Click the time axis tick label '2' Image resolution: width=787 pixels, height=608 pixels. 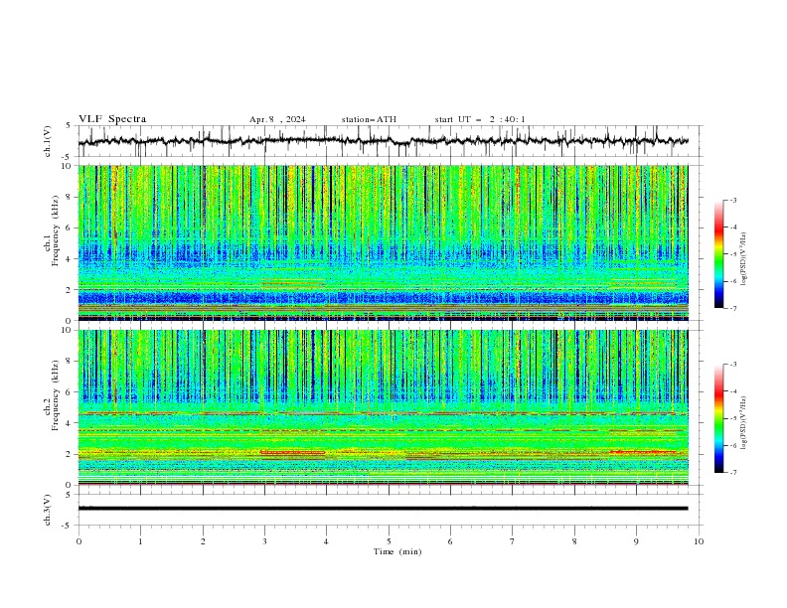click(x=203, y=541)
